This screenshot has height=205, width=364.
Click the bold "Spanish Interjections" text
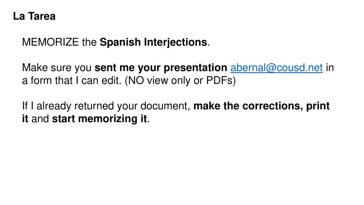[x=154, y=42]
